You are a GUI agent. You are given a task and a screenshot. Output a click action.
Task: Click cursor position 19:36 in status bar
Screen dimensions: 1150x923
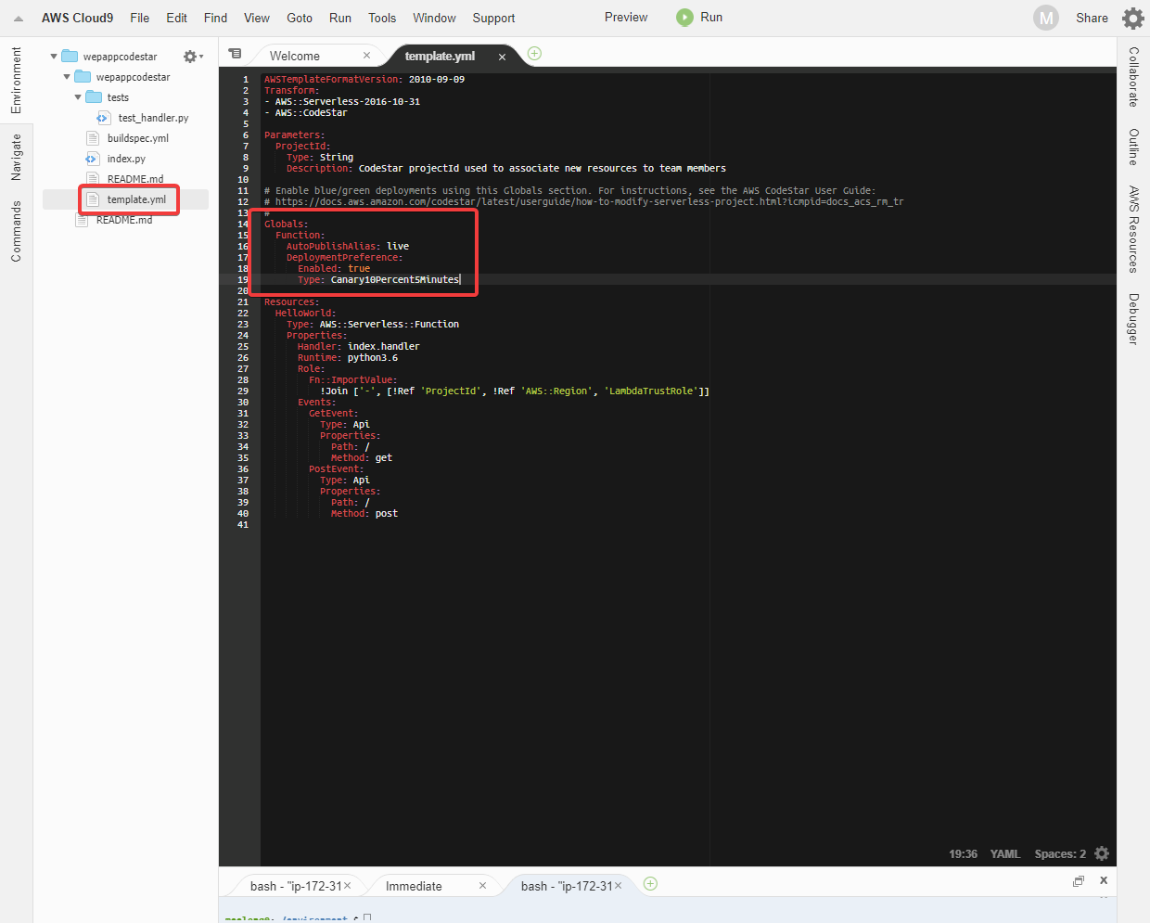[963, 853]
